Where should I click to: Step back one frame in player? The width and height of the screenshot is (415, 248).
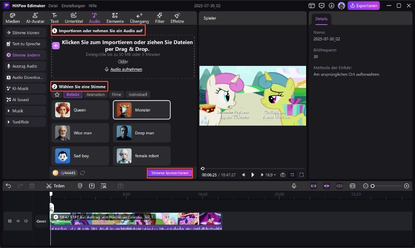point(243,175)
